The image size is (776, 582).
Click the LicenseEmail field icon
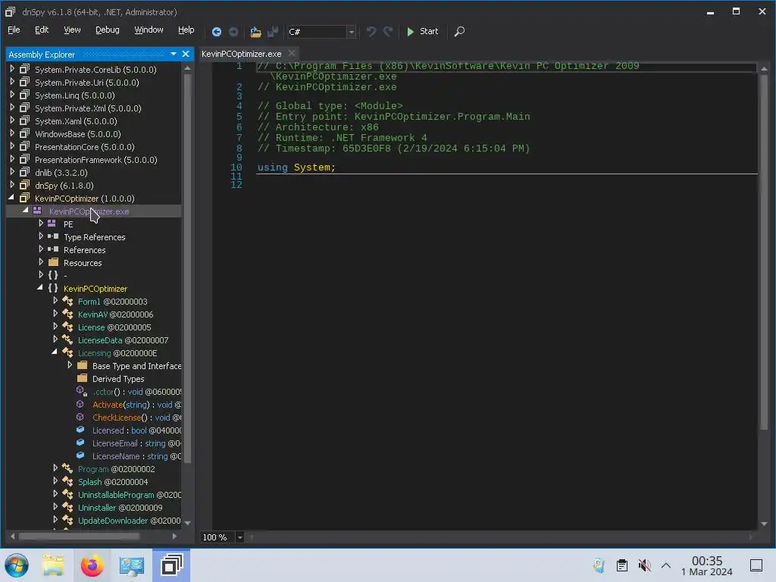pos(80,443)
